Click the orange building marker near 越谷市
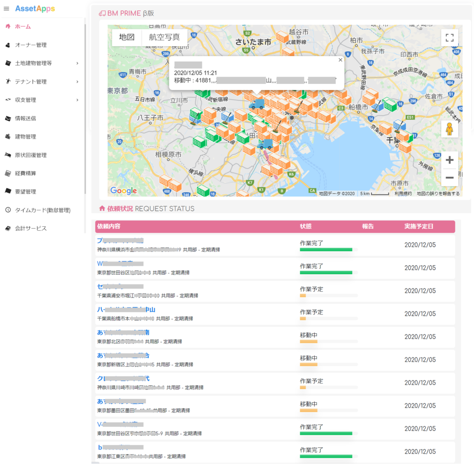Image resolution: width=474 pixels, height=469 pixels. point(282,37)
